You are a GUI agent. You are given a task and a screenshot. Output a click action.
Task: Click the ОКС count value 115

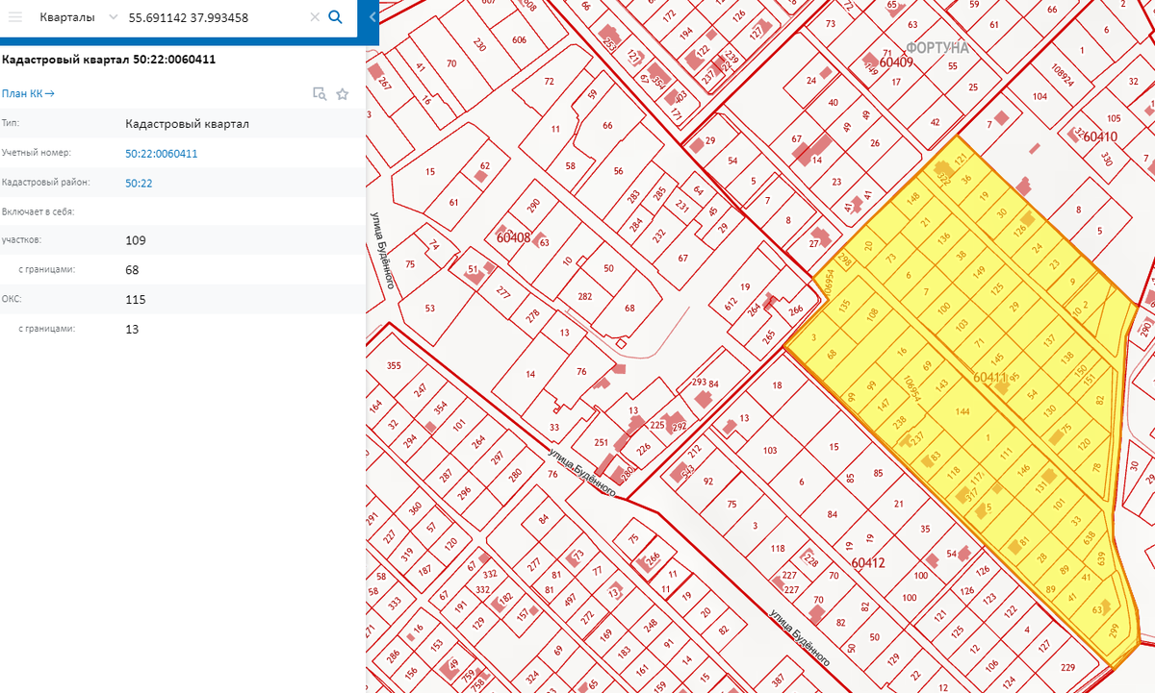(x=135, y=300)
